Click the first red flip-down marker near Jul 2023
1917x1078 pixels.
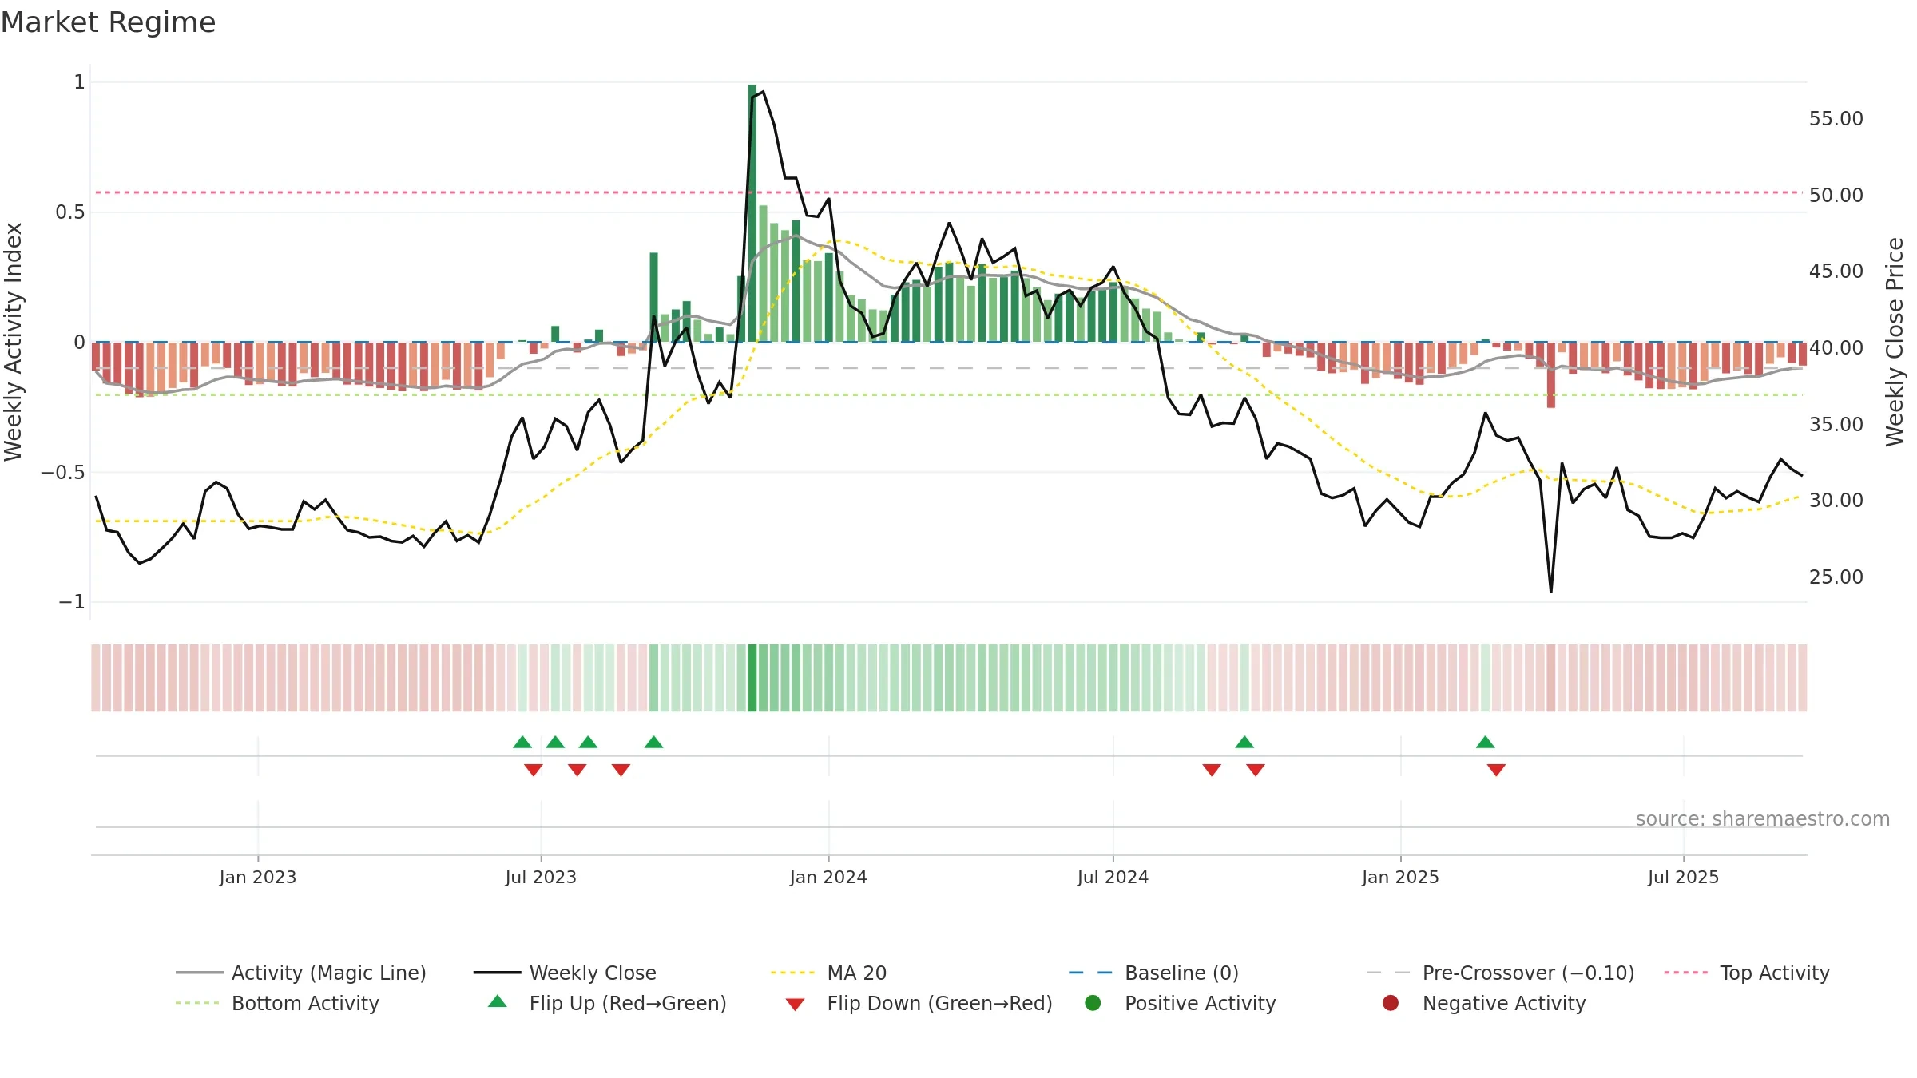(x=534, y=770)
